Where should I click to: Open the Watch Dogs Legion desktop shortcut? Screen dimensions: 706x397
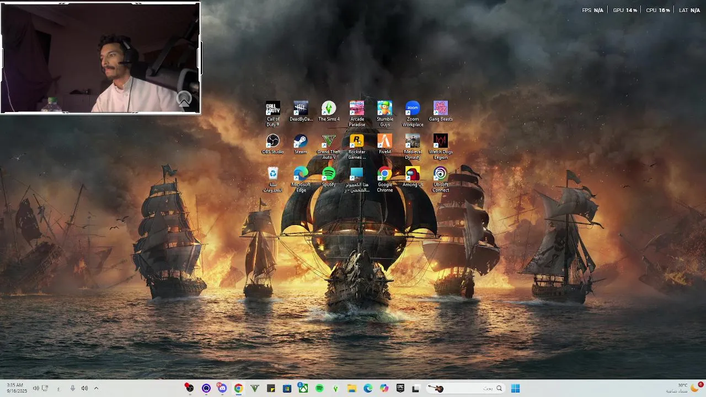tap(441, 147)
